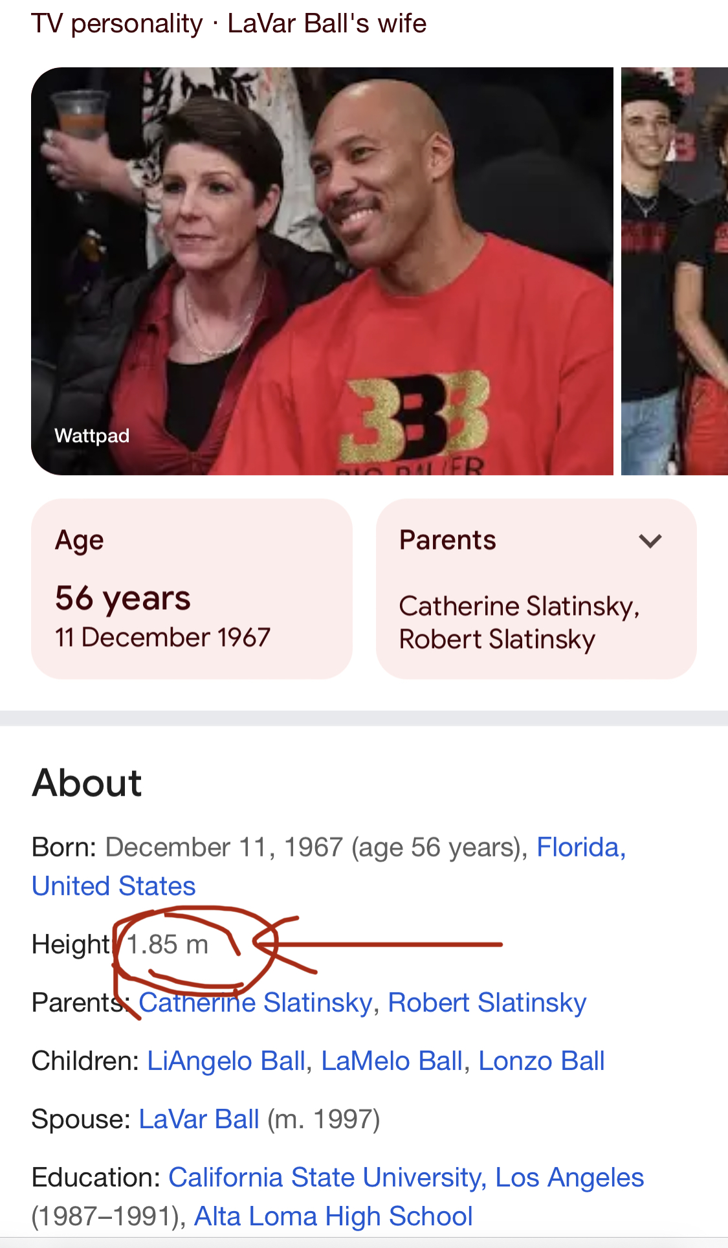
Task: Open the Lonzo Ball link
Action: pyautogui.click(x=541, y=1060)
